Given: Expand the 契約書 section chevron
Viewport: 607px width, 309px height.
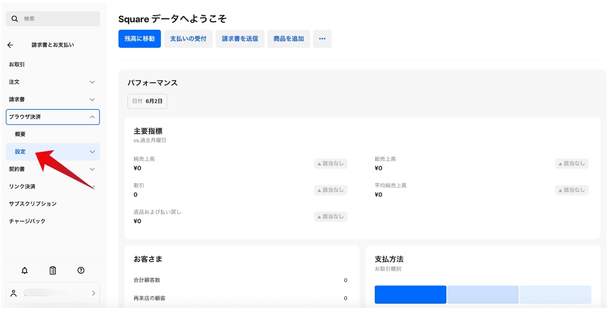Looking at the screenshot, I should (x=92, y=169).
